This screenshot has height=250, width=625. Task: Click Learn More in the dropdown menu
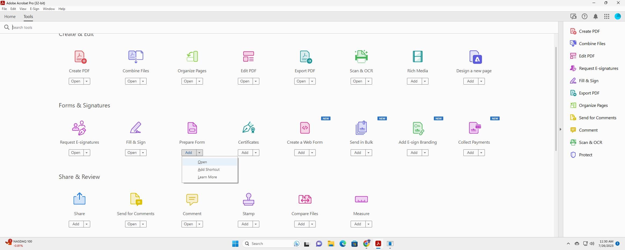click(210, 177)
